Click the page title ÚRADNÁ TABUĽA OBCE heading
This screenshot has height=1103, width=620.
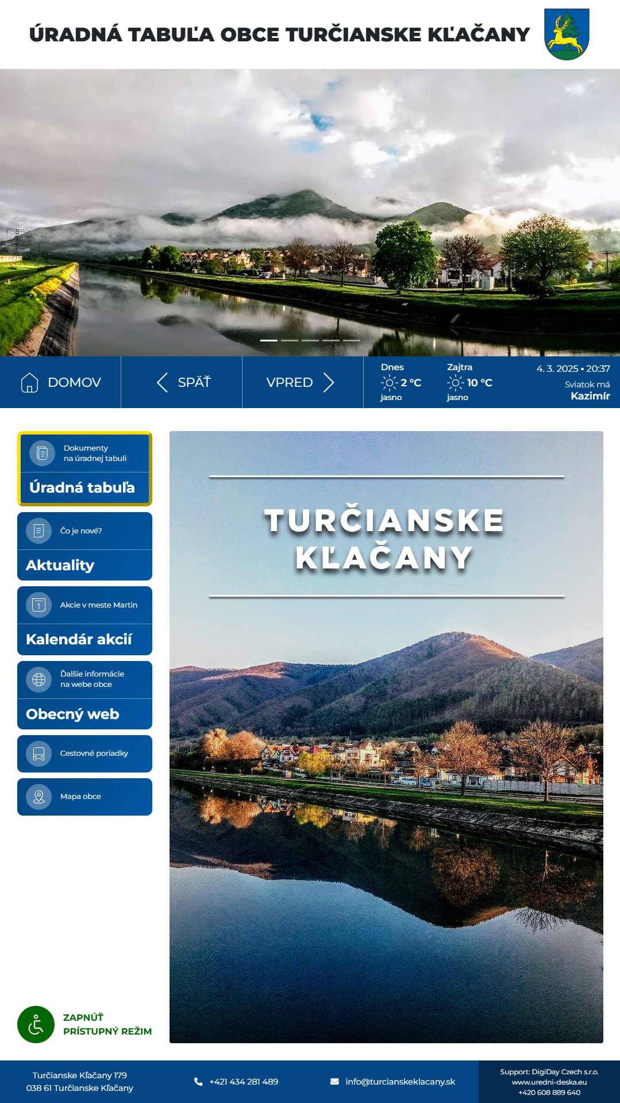pos(279,34)
